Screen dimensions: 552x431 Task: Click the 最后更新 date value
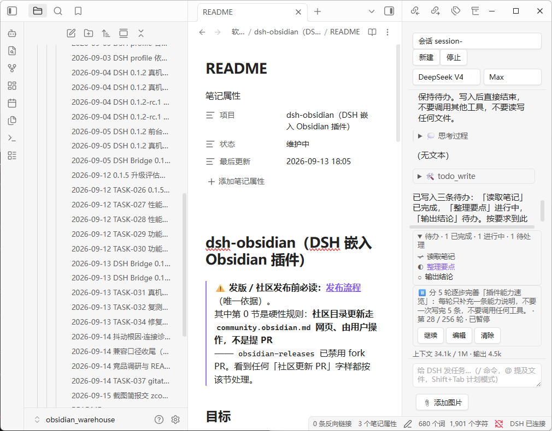(319, 161)
